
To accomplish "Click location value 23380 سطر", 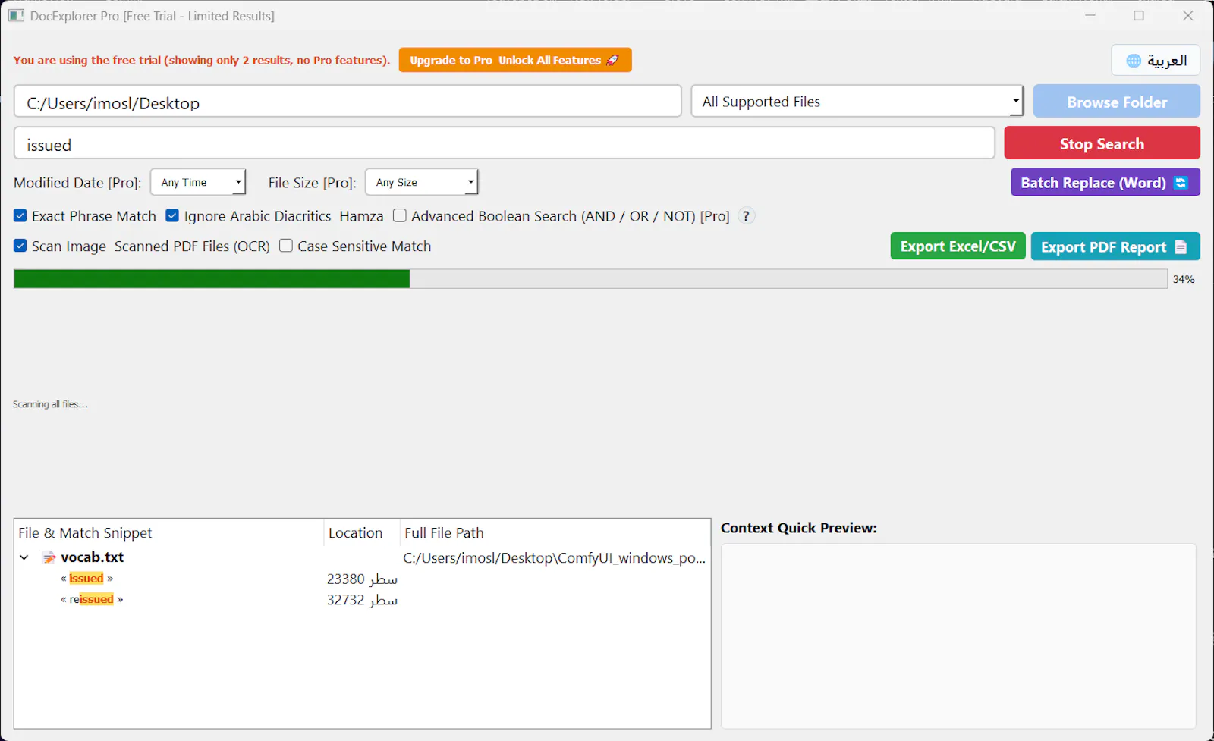I will [x=362, y=579].
